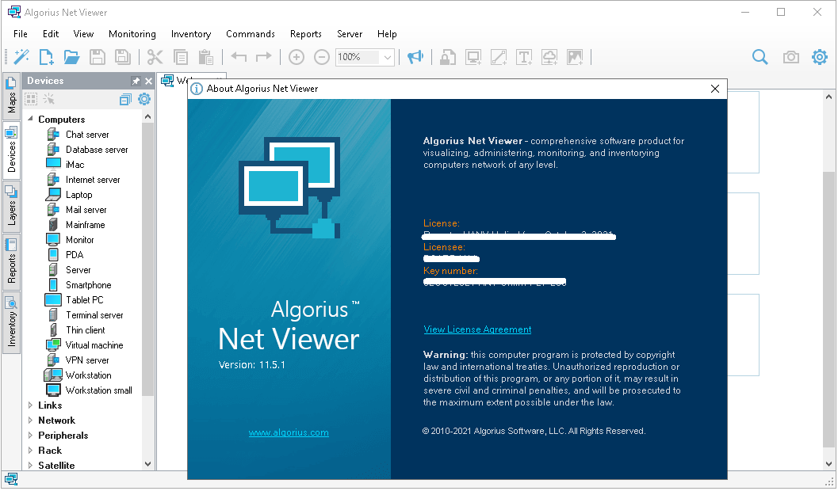838x491 pixels.
Task: Collapse the Computers tree group
Action: (30, 119)
